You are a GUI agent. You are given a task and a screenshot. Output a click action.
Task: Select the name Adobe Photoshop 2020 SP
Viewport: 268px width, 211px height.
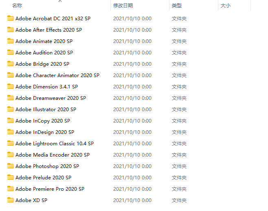click(47, 166)
